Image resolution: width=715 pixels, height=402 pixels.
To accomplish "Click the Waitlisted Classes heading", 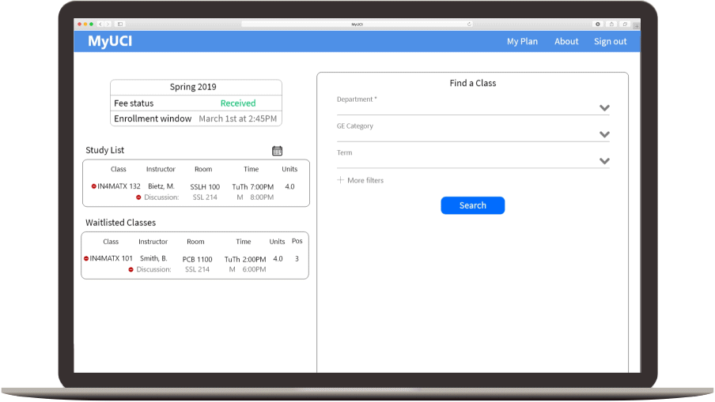I will [120, 223].
